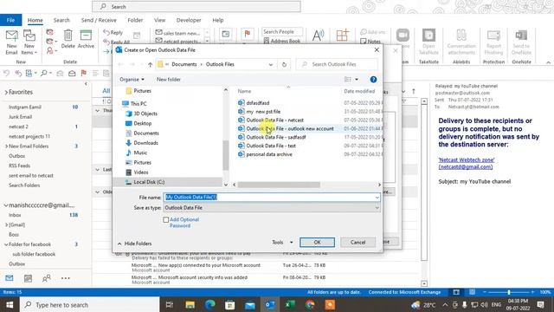This screenshot has width=554, height=312.
Task: Open Google Chrome from taskbar
Action: [x=310, y=304]
